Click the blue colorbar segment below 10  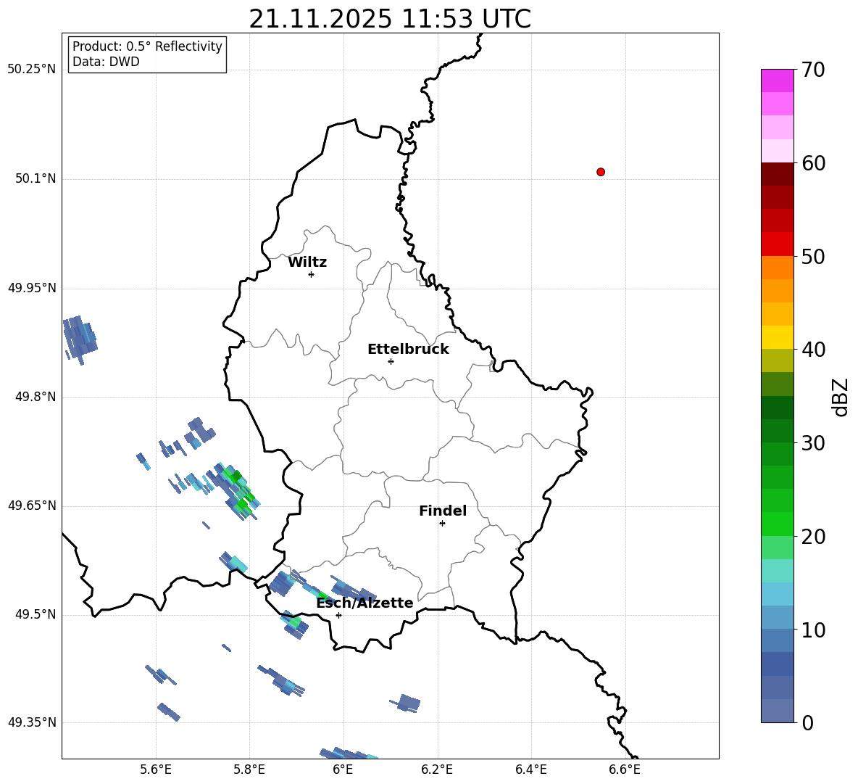click(777, 640)
